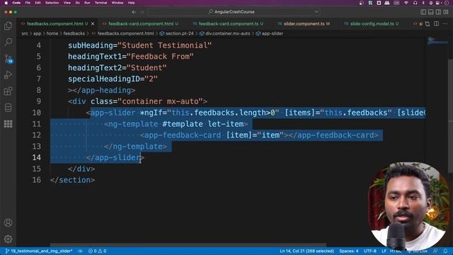
Task: Open Source Control view with badge
Action: 8,59
